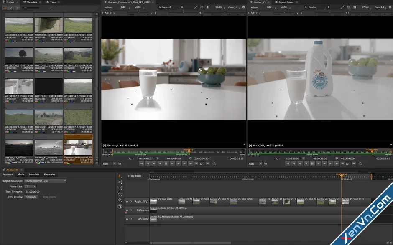Open the 37.1% zoom dropdown in right viewer

click(x=366, y=7)
